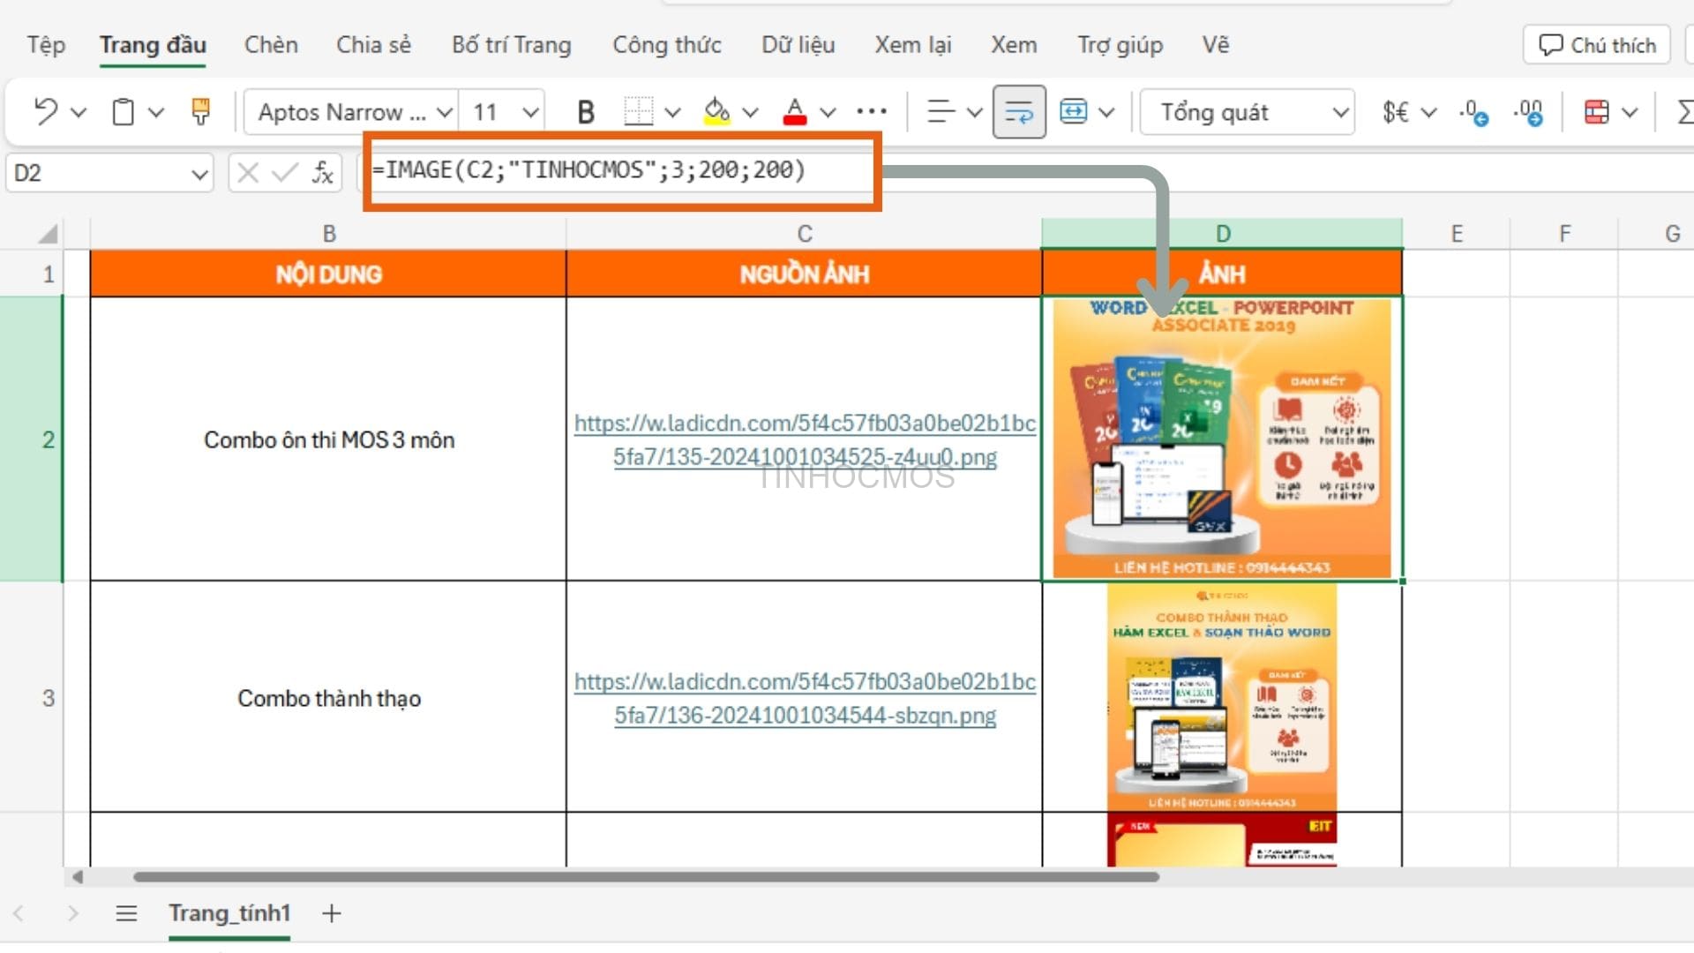Expand the paste options dropdown arrow
This screenshot has height=953, width=1694.
tap(156, 112)
